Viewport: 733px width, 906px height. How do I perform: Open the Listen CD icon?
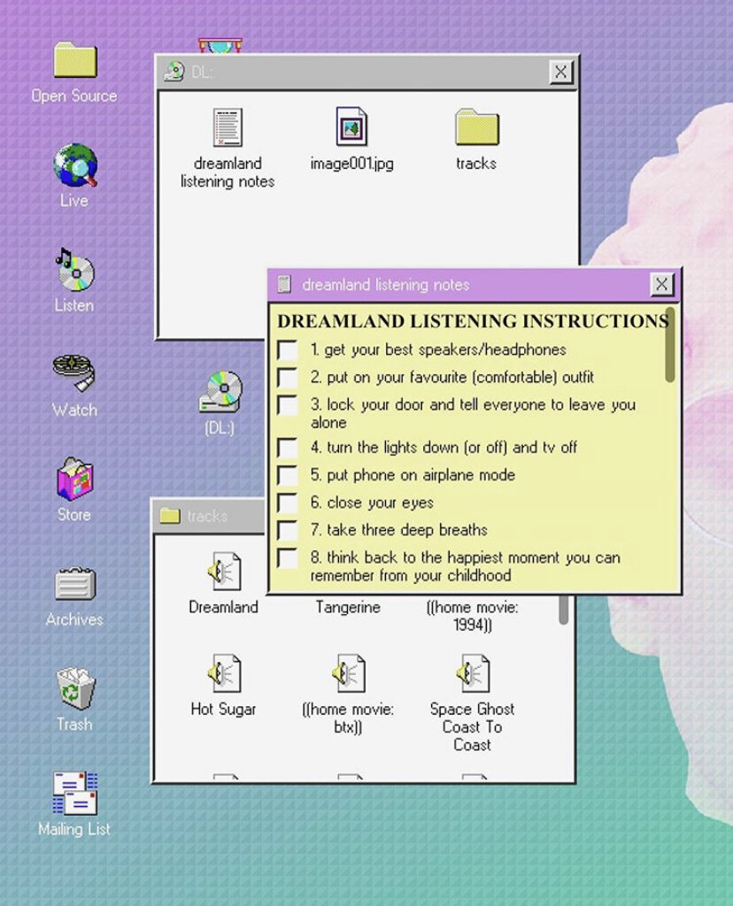point(75,269)
